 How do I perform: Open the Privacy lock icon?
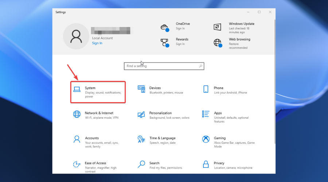pyautogui.click(x=206, y=164)
